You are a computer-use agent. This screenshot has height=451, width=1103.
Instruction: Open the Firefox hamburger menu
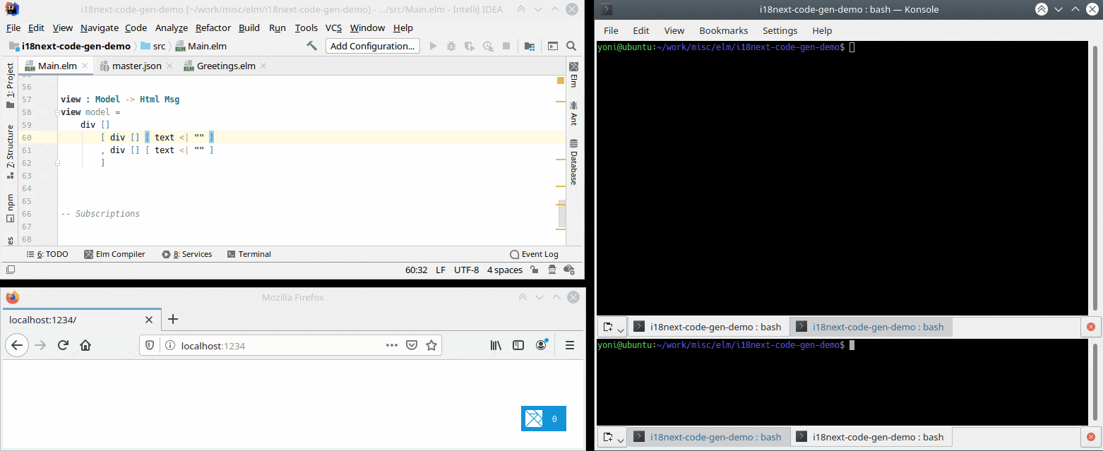(x=570, y=345)
